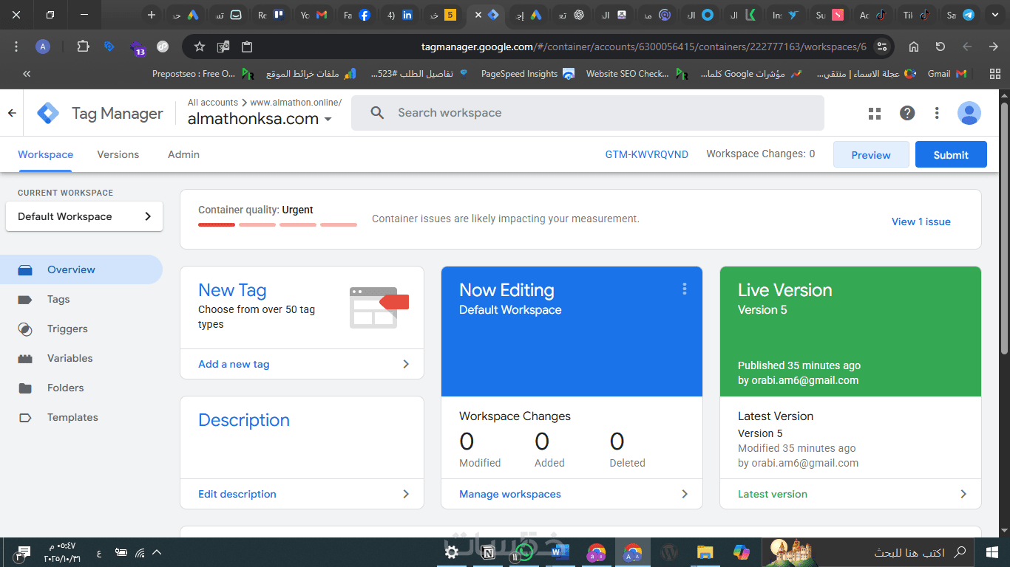Expand the almathonksa.com container dropdown
1010x567 pixels.
click(328, 120)
